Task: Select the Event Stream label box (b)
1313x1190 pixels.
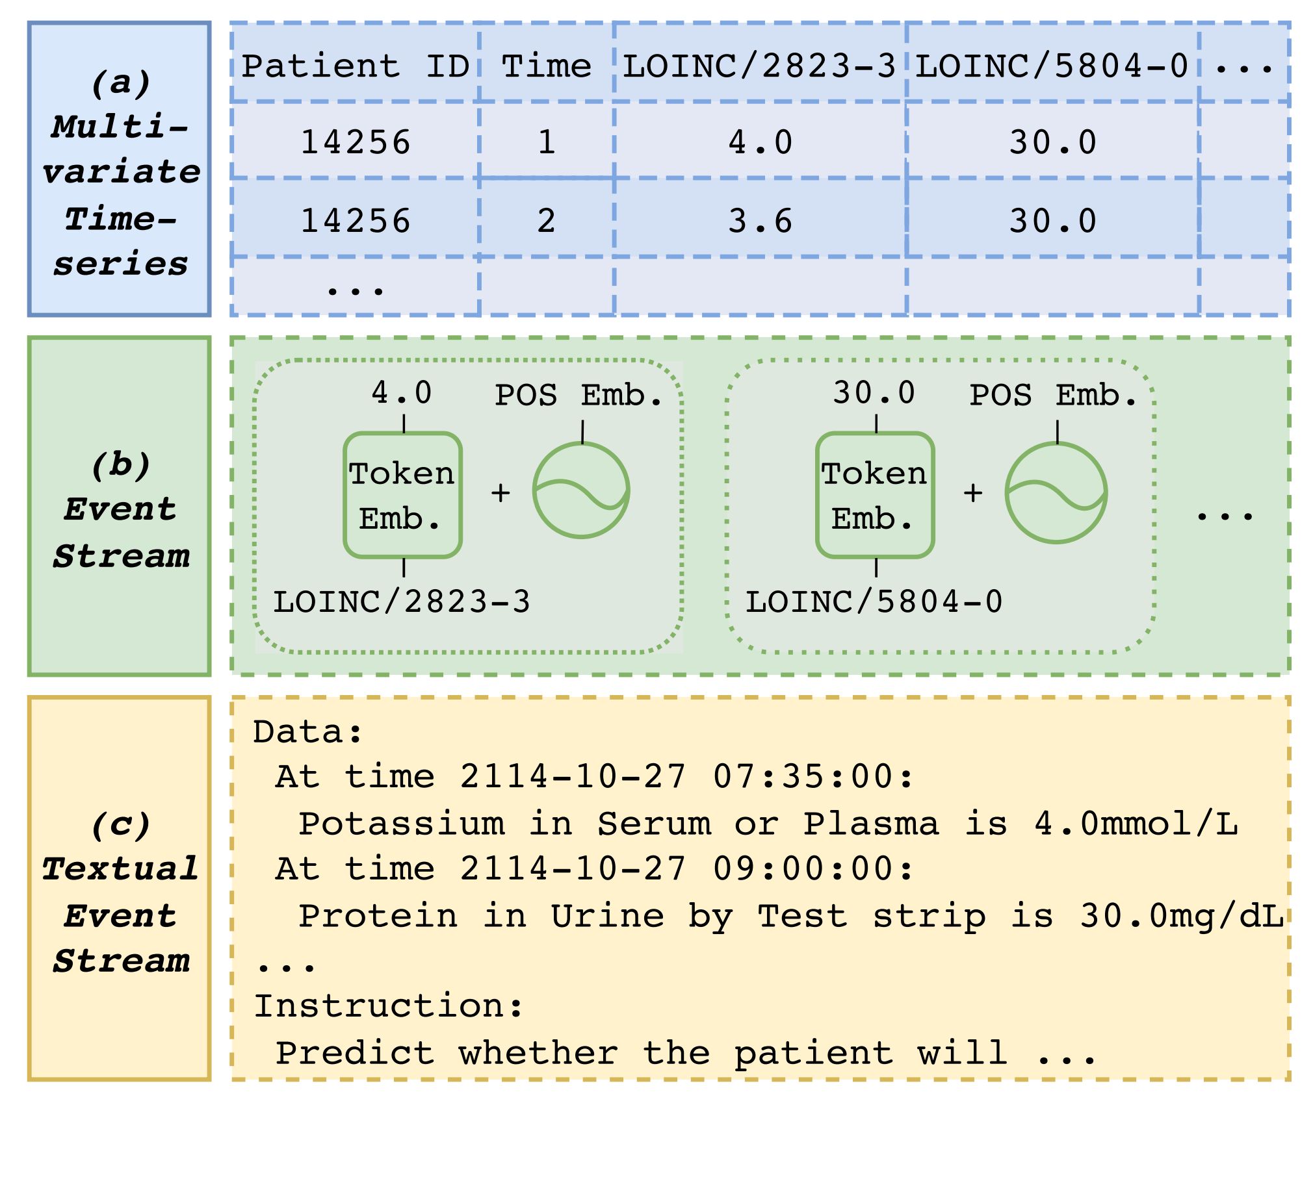Action: point(120,507)
